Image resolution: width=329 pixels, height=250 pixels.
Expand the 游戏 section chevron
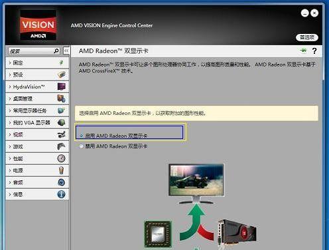[10, 146]
